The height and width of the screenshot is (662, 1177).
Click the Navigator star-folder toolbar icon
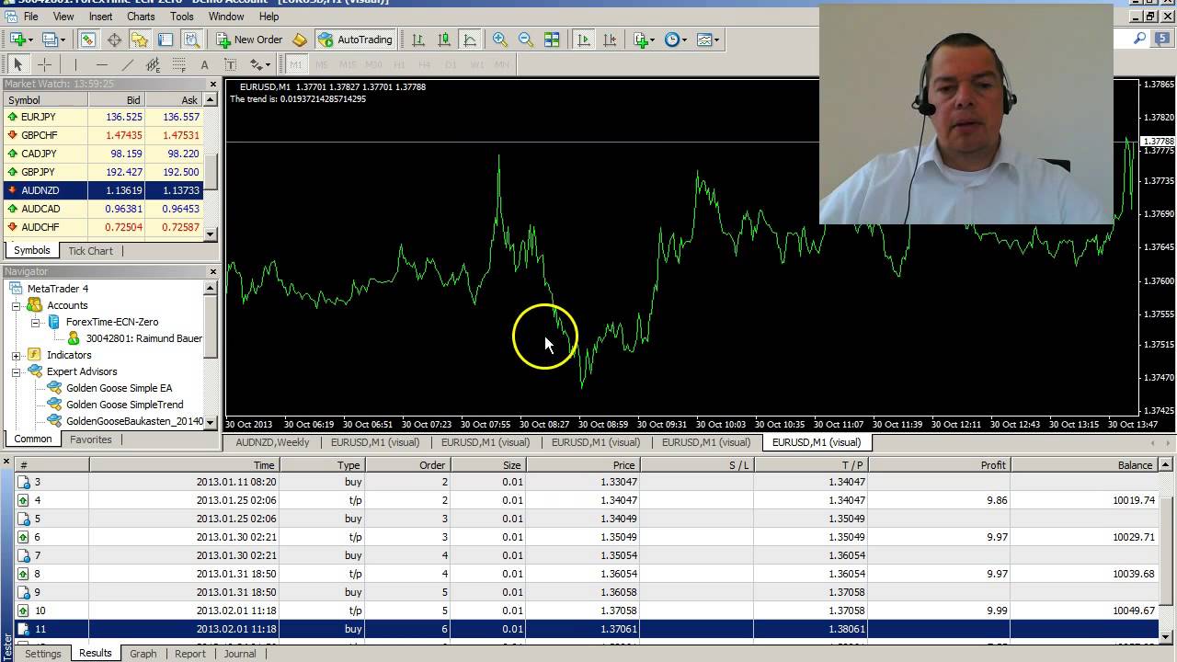tap(140, 40)
